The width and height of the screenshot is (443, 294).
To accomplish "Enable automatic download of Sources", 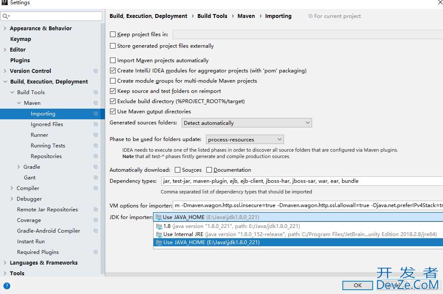I will pos(178,170).
